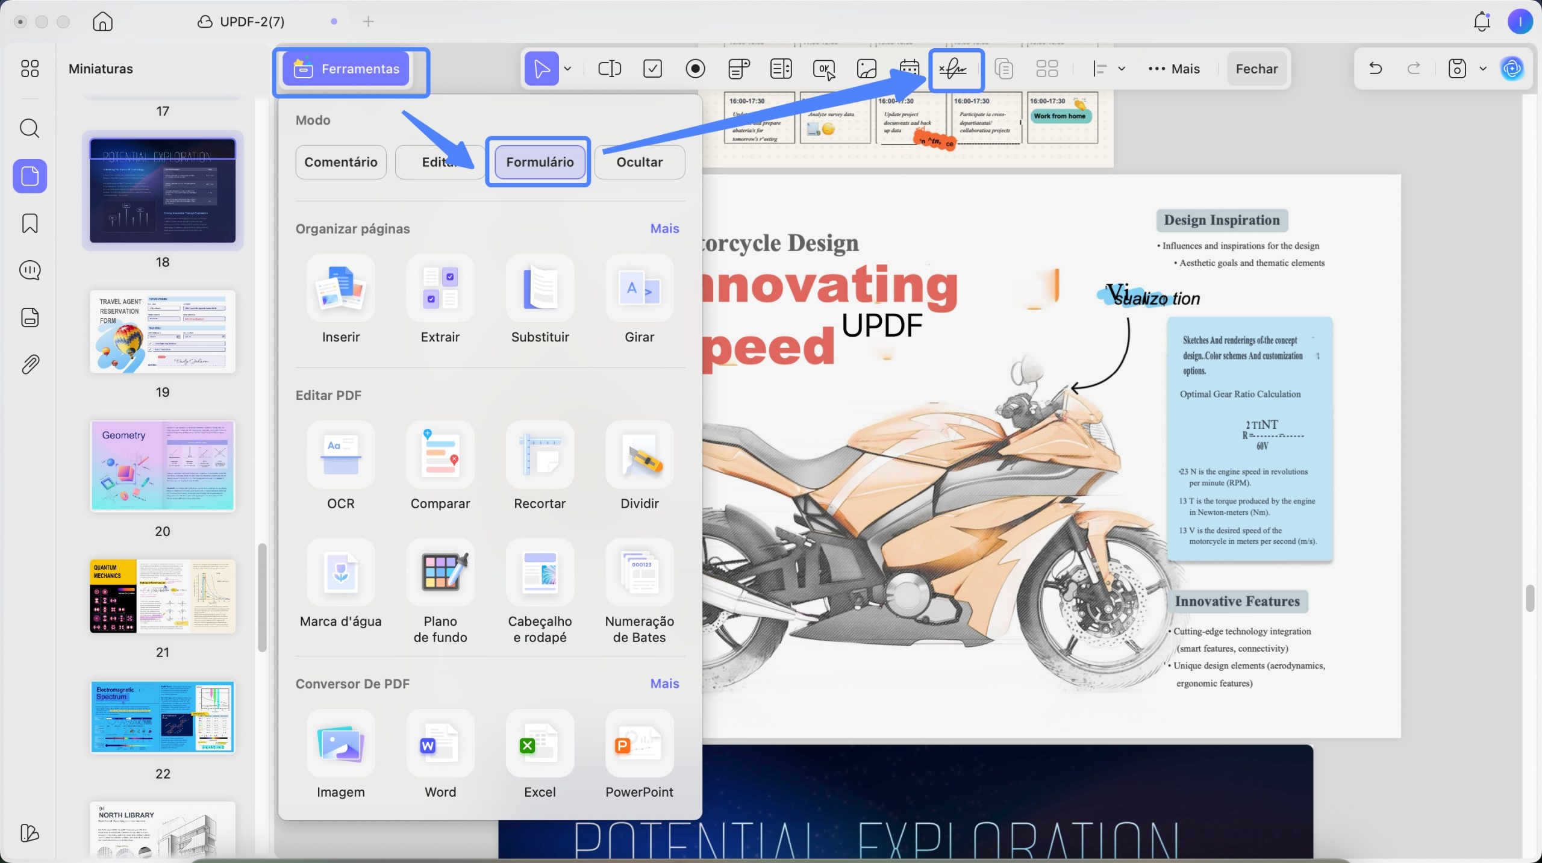Image resolution: width=1542 pixels, height=863 pixels.
Task: Open notifications bell
Action: point(1481,22)
